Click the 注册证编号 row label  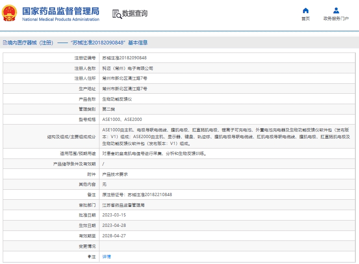(x=85, y=58)
